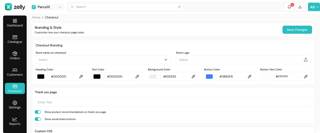Viewport: 320px width, 133px height.
Task: Go to Dashboard in sidebar
Action: [x=15, y=23]
